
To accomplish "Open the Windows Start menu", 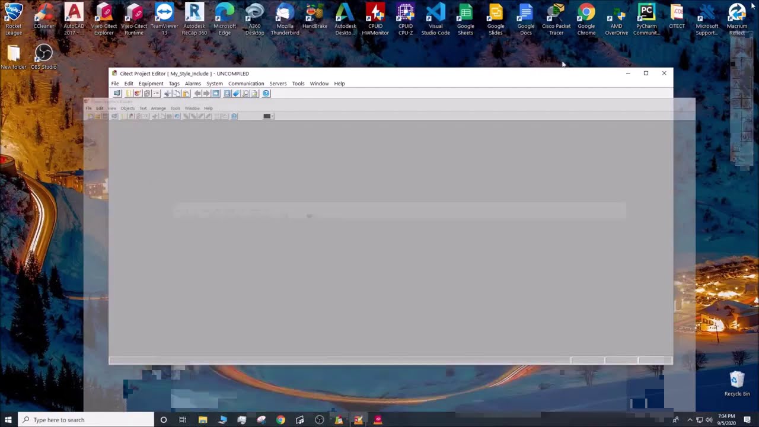I will [8, 420].
